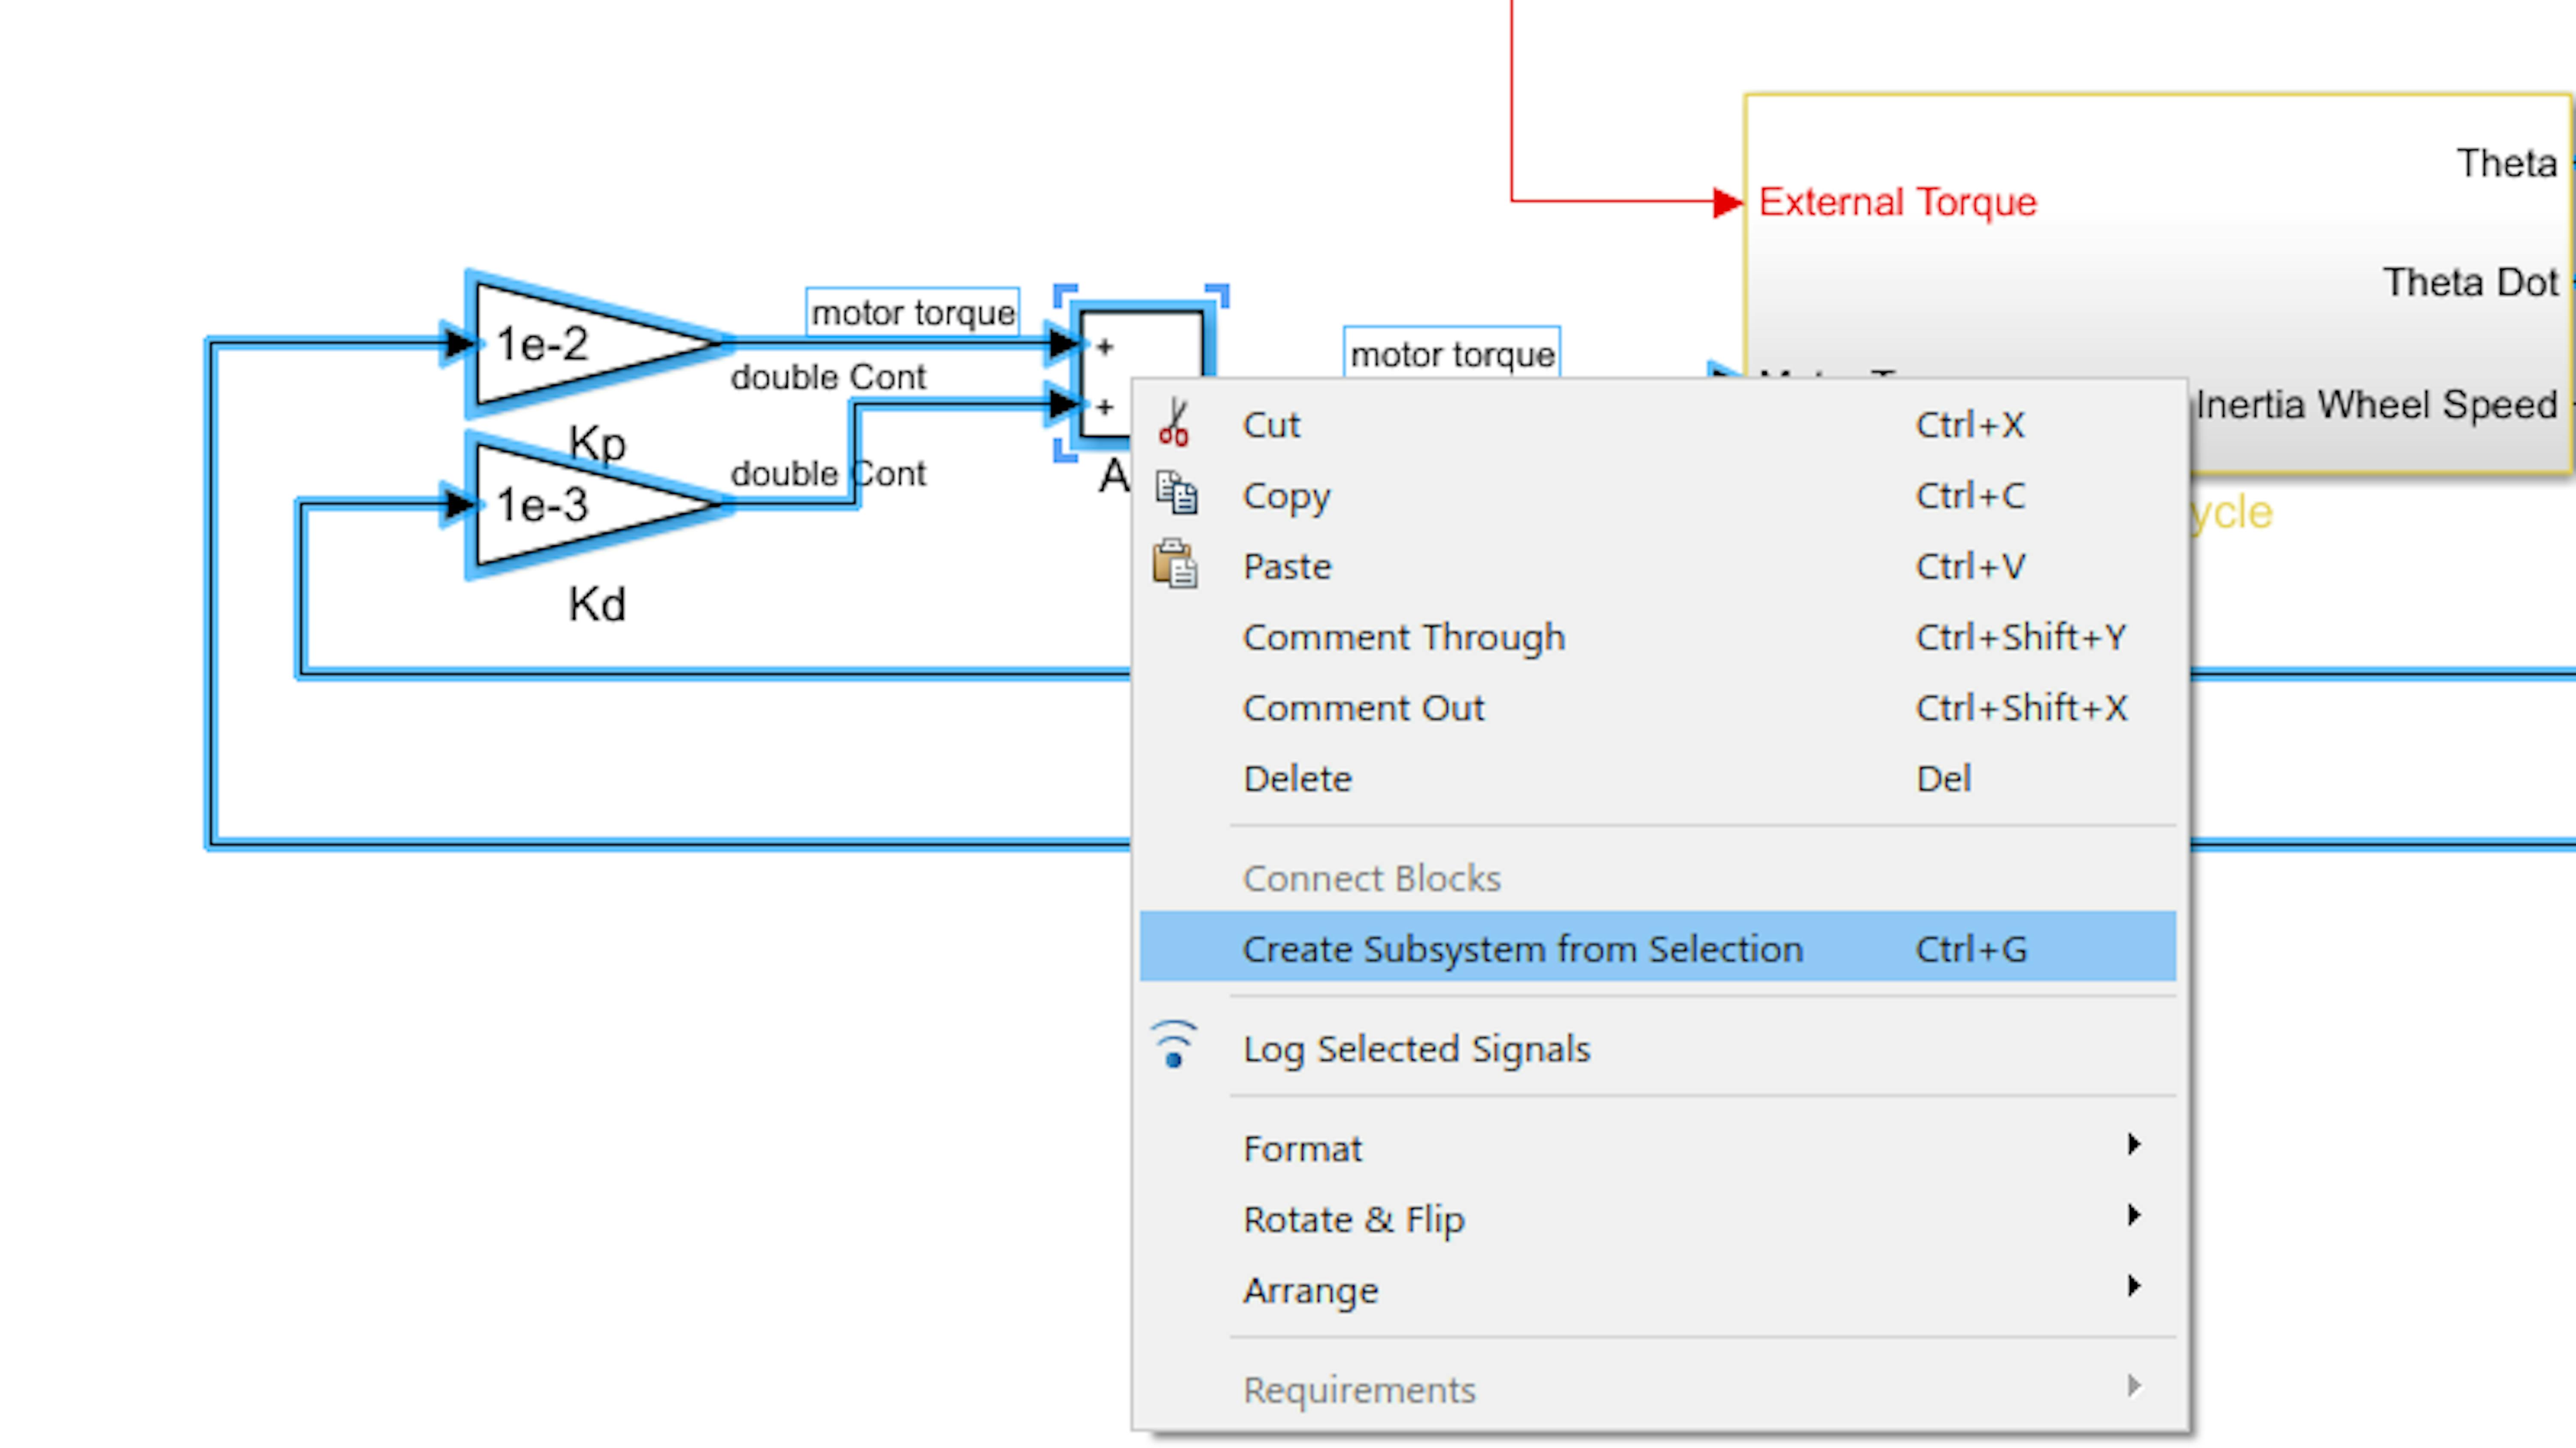Click the Ctrl+G shortcut text

(1971, 949)
